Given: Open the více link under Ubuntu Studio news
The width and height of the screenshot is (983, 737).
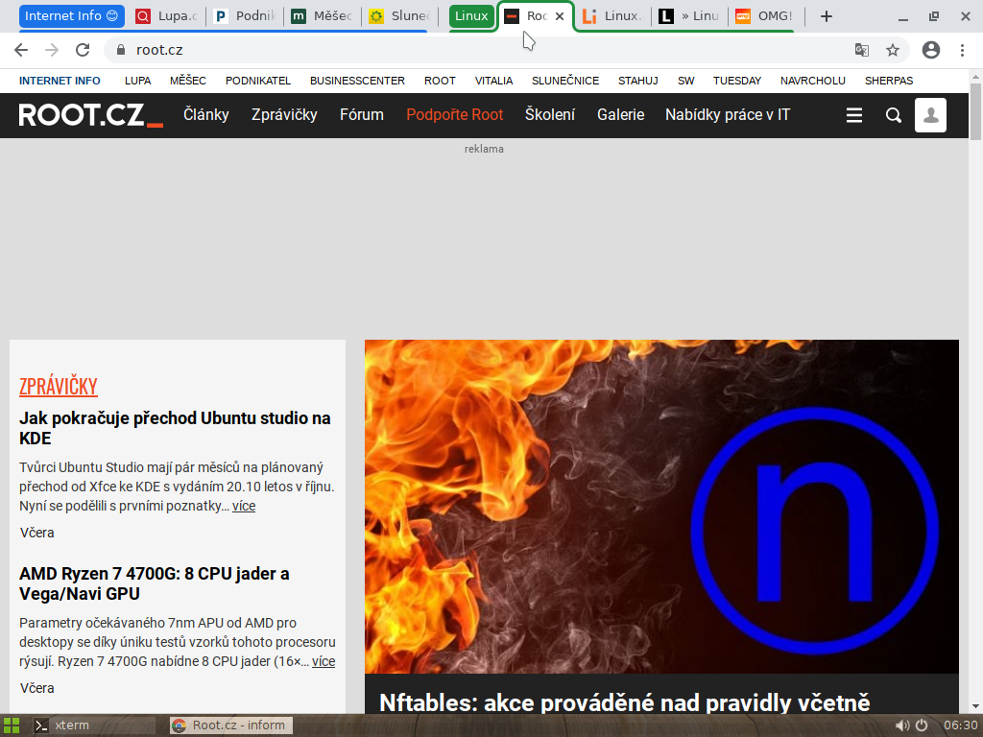Looking at the screenshot, I should pyautogui.click(x=243, y=506).
